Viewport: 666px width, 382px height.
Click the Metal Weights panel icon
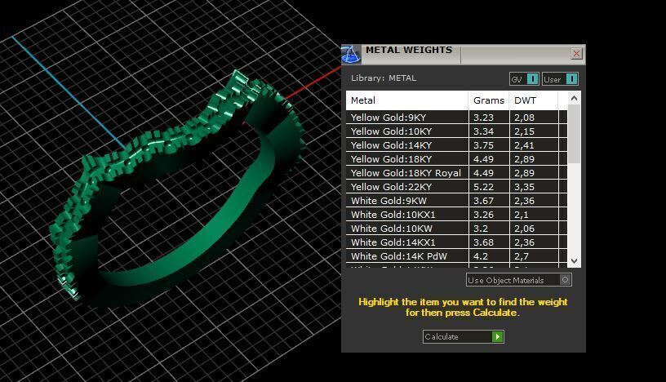(351, 55)
